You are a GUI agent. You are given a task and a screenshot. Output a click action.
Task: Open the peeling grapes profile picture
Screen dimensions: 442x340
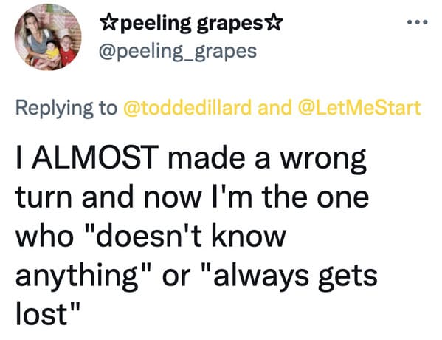(48, 37)
